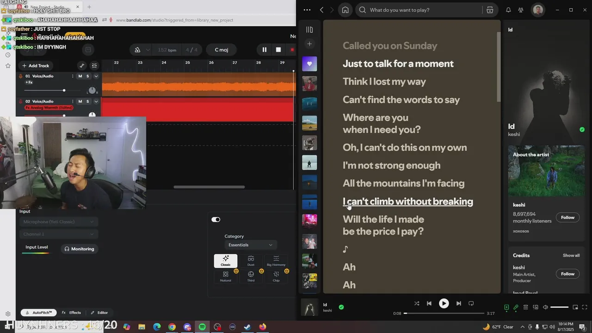Open Liked Songs heart playlist

(x=309, y=64)
